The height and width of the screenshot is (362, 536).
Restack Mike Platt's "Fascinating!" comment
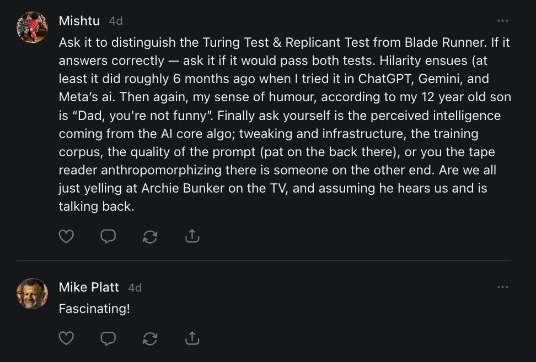point(150,338)
